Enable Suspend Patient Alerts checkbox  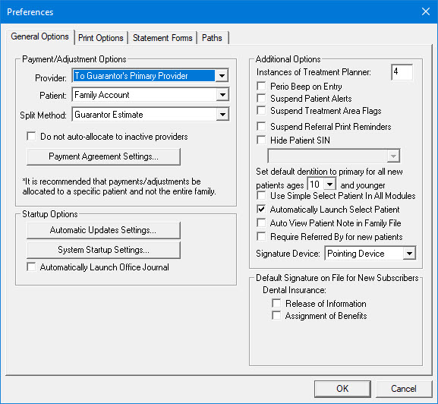point(261,99)
